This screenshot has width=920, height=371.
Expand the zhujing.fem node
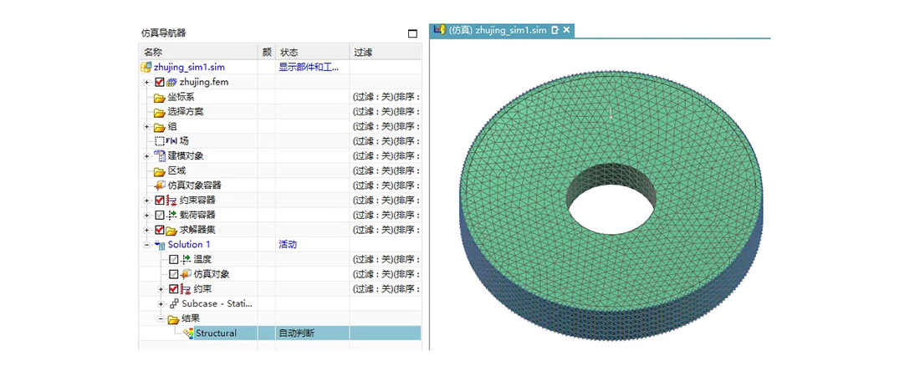(146, 82)
